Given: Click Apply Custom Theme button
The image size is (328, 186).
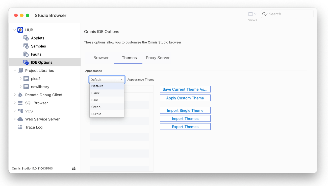Looking at the screenshot, I should point(185,98).
